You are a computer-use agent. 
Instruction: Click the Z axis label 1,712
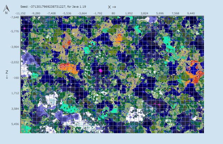point(15,93)
